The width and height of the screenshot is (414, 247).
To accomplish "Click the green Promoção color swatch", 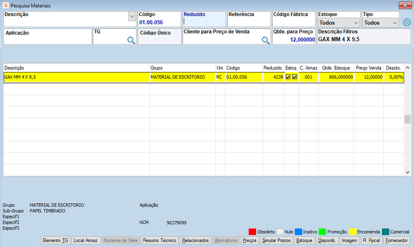I will [322, 231].
